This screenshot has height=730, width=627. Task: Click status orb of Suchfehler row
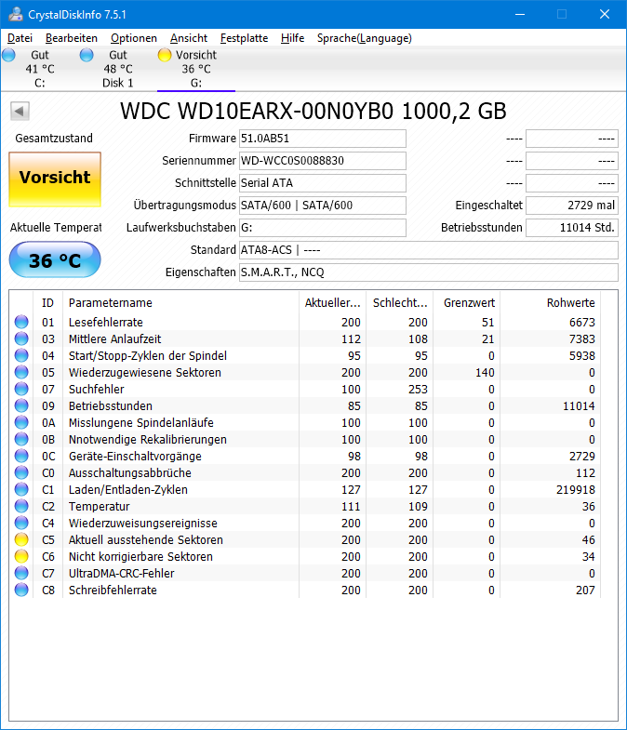(21, 389)
